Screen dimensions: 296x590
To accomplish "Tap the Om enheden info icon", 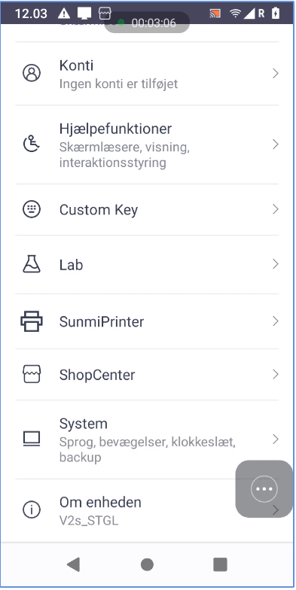I will 32,510.
